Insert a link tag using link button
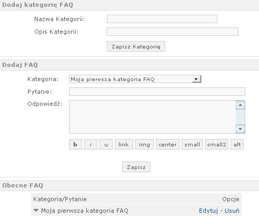Viewport: 259px width, 218px height. (x=124, y=144)
